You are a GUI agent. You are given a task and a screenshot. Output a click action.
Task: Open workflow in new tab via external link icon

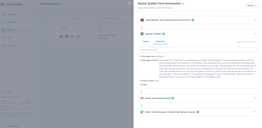183,4
